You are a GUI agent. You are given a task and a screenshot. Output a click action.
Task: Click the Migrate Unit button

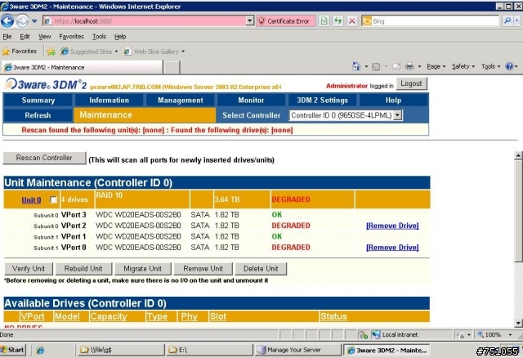pos(142,269)
